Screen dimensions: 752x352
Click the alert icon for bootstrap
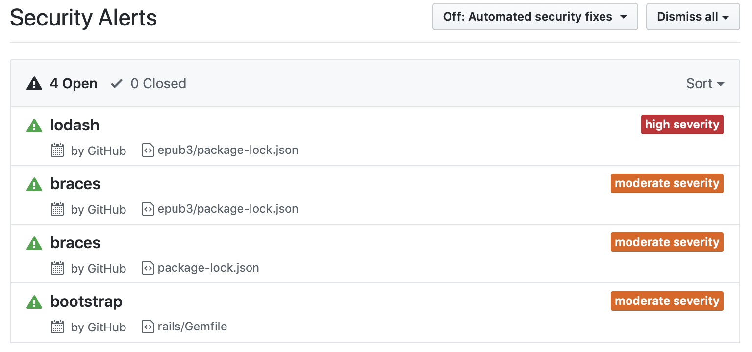34,302
